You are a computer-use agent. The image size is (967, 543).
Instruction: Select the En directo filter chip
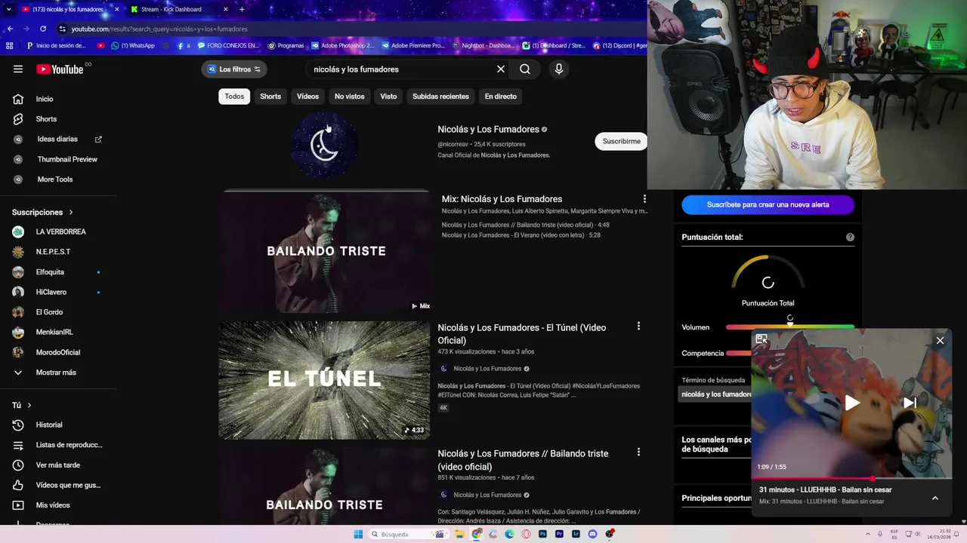(501, 97)
